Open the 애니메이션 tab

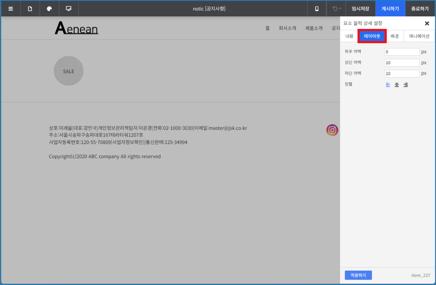pyautogui.click(x=419, y=36)
